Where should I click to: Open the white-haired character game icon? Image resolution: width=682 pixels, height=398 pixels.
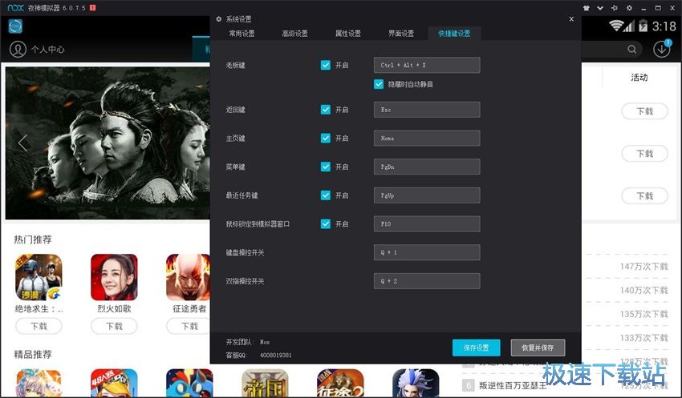tap(416, 384)
